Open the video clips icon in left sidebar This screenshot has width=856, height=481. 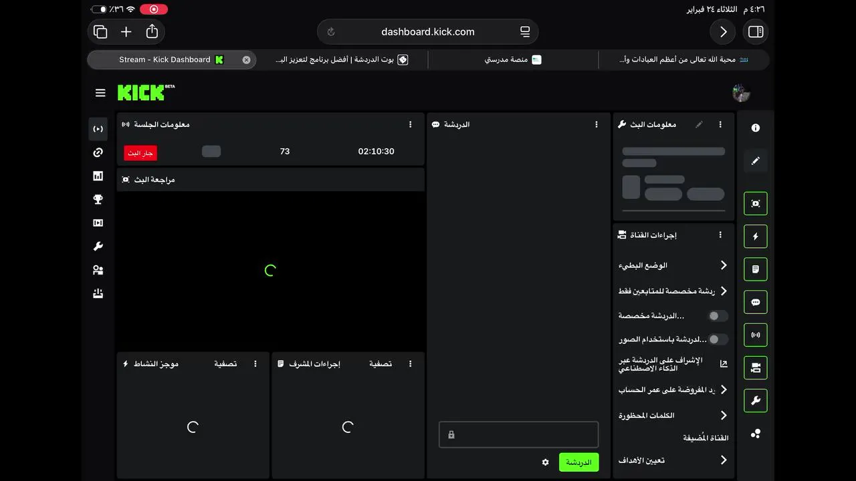coord(98,223)
